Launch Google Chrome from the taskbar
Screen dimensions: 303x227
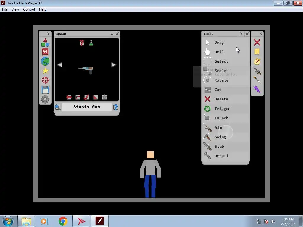63,221
